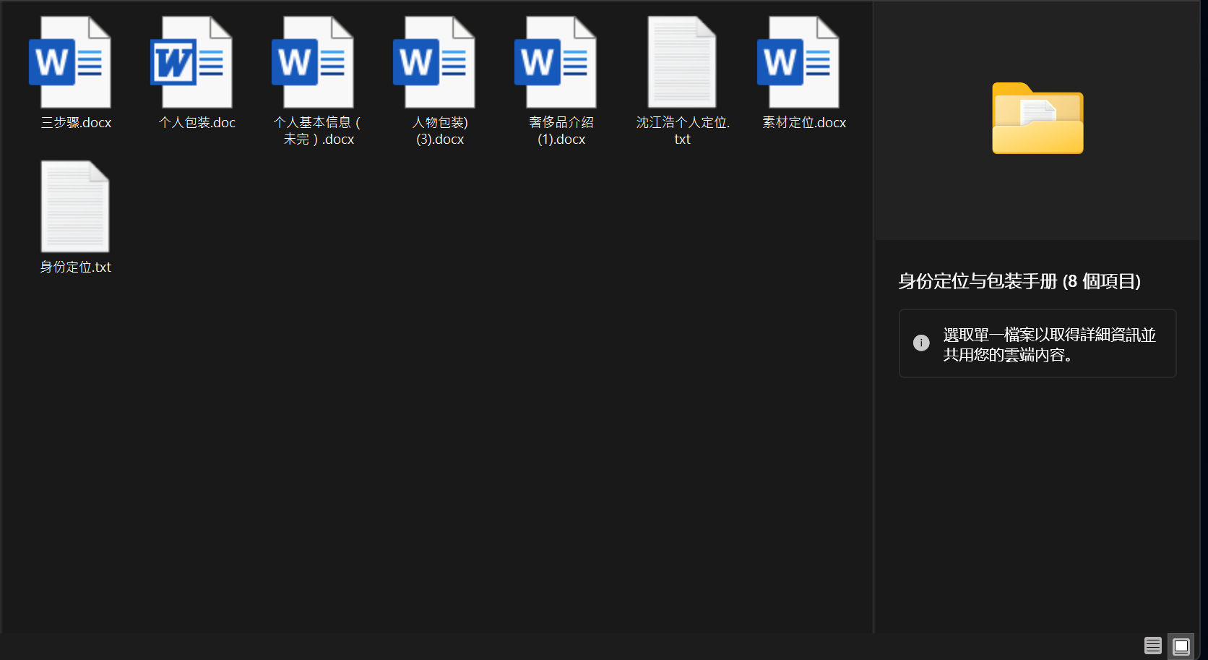Click the 素材定位.docx file name text
Image resolution: width=1208 pixels, height=660 pixels.
803,123
